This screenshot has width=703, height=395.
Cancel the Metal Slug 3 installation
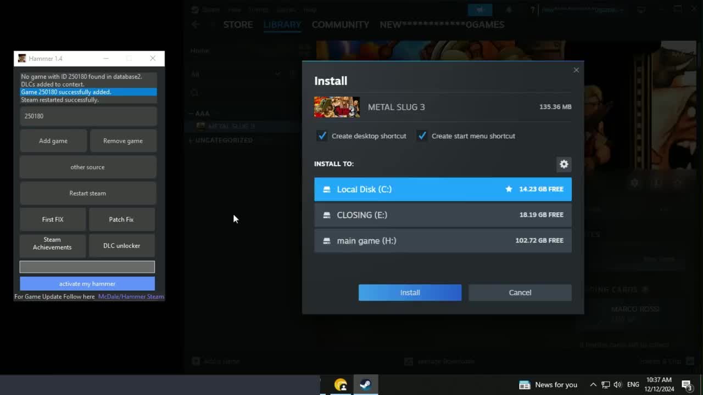[520, 292]
